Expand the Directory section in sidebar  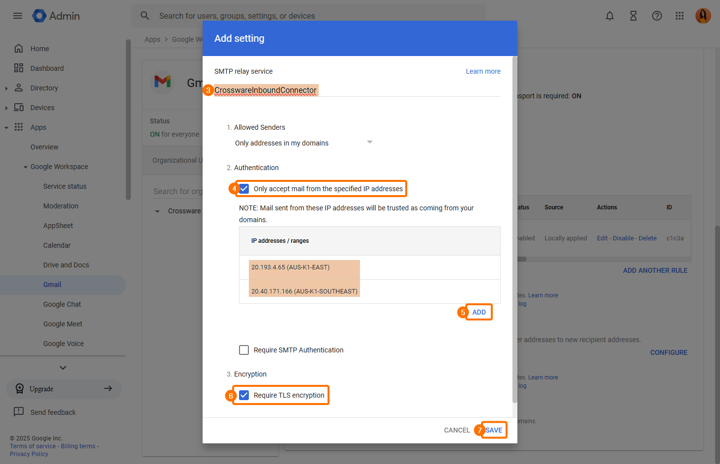[6, 88]
